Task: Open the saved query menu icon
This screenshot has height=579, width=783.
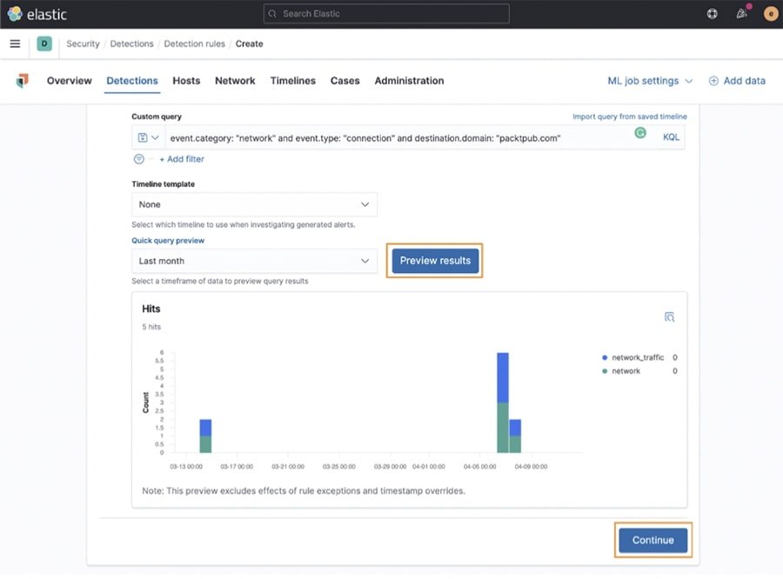Action: (x=147, y=137)
